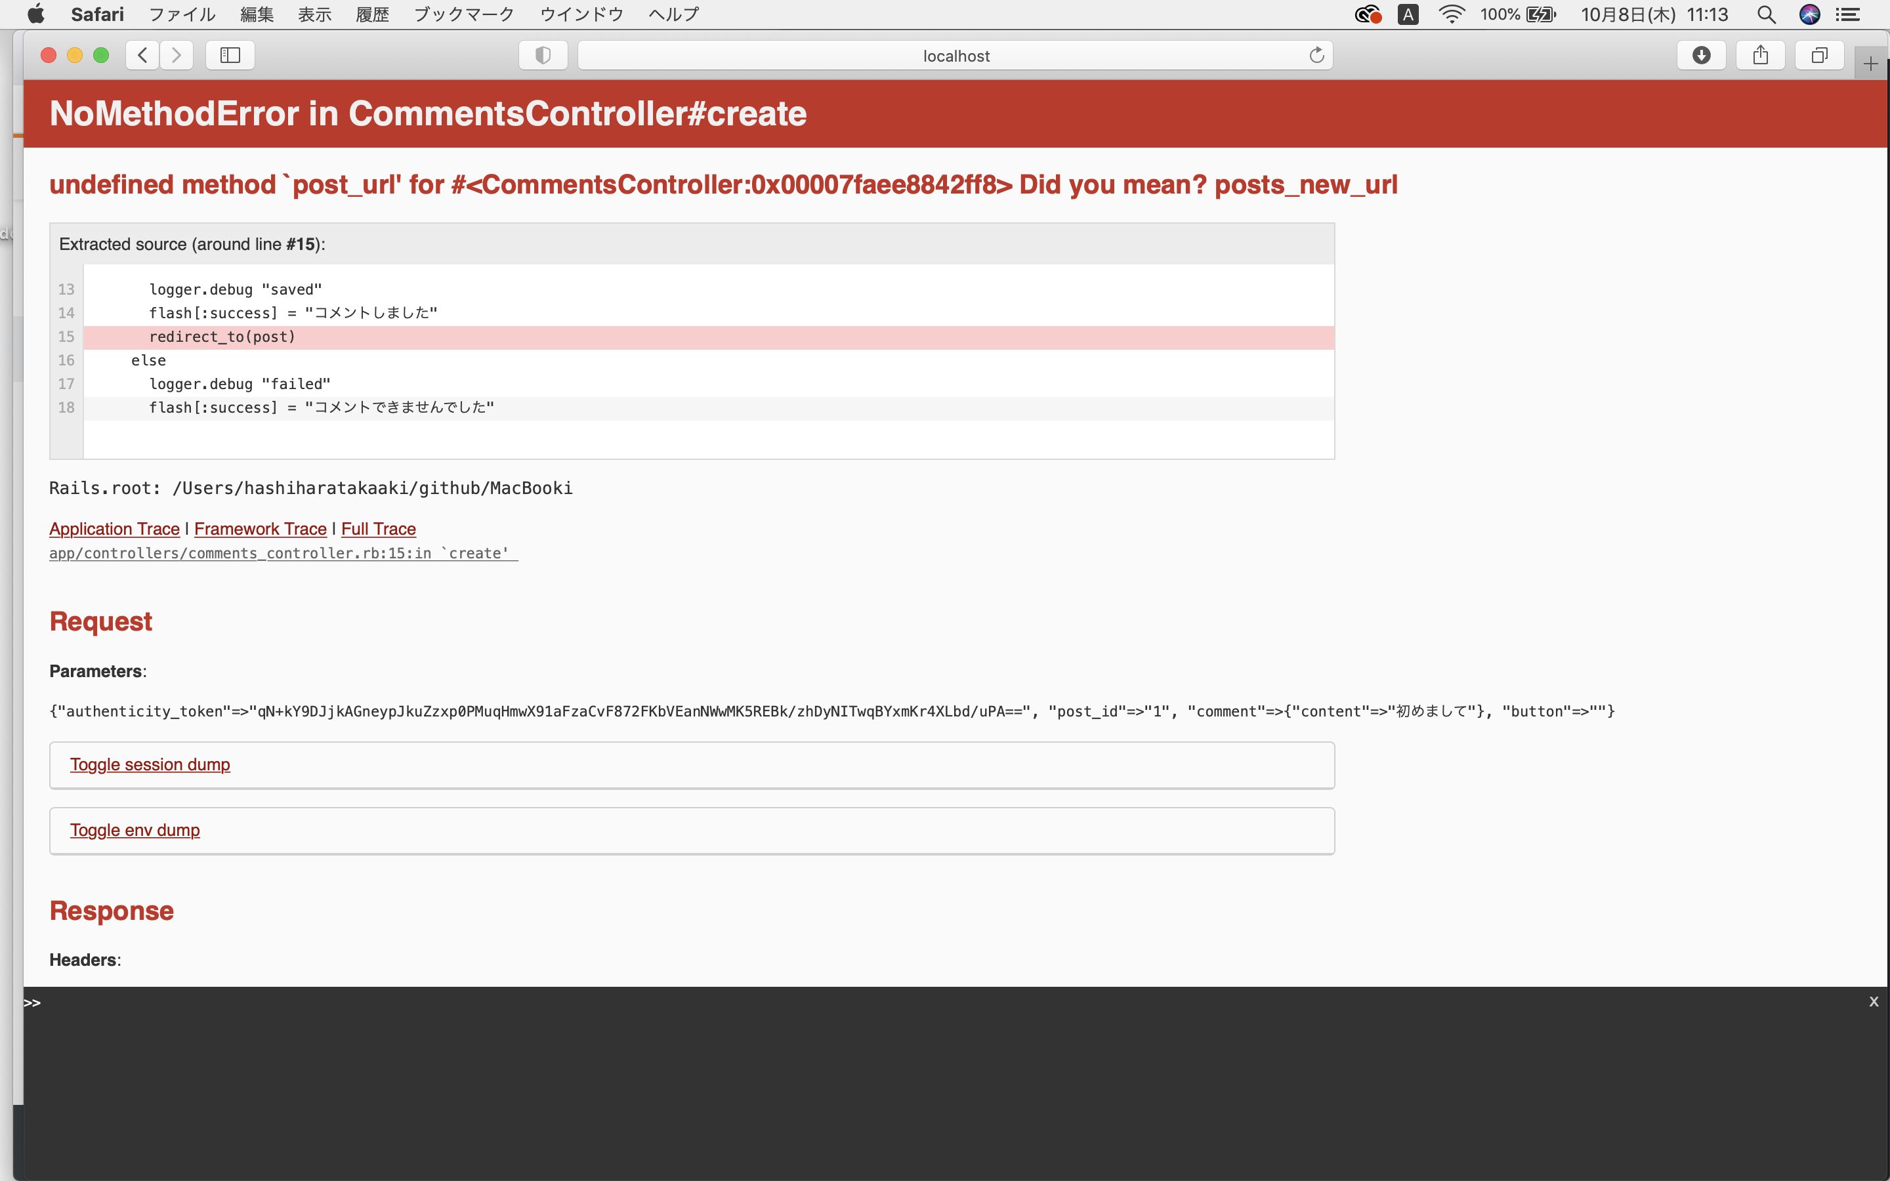Open Spotlight search in menu bar

click(x=1766, y=14)
